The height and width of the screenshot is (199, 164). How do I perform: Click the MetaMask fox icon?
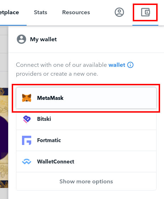click(27, 98)
